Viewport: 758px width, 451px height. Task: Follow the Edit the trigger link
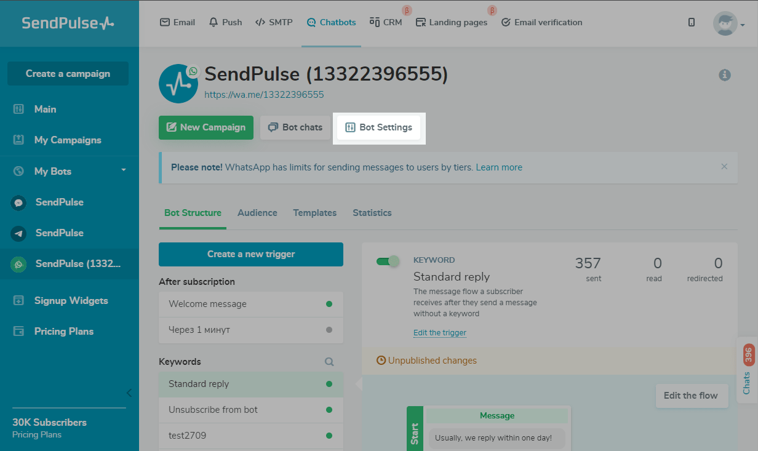tap(439, 333)
